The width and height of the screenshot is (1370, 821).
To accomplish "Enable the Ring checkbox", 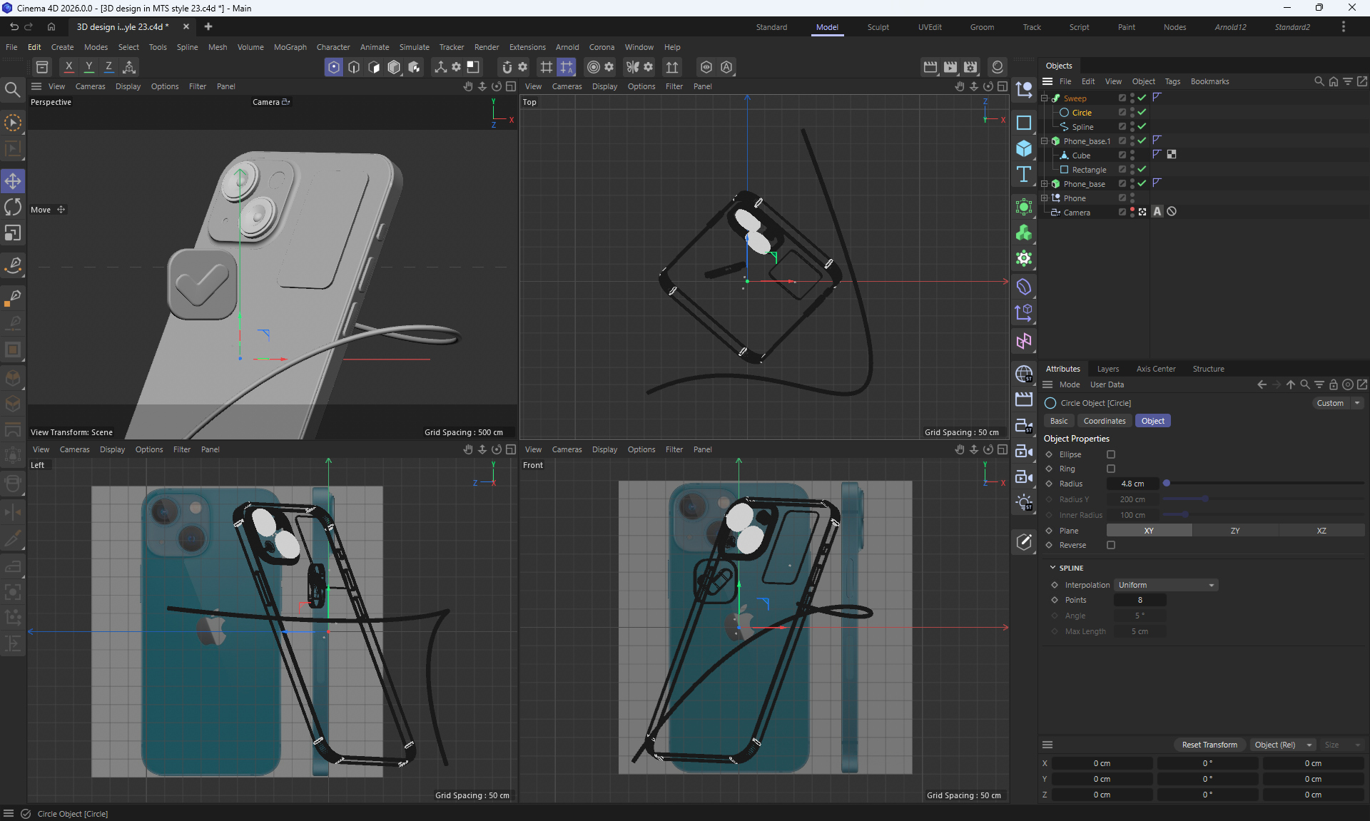I will pos(1110,469).
